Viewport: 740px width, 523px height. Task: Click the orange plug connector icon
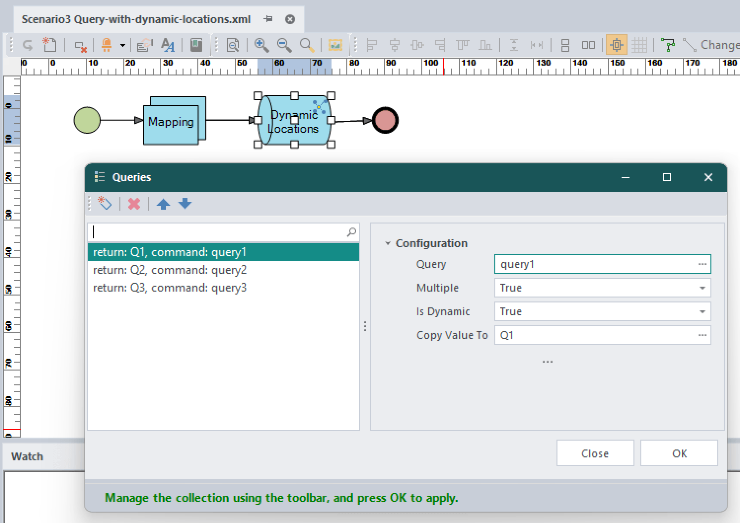tap(106, 45)
